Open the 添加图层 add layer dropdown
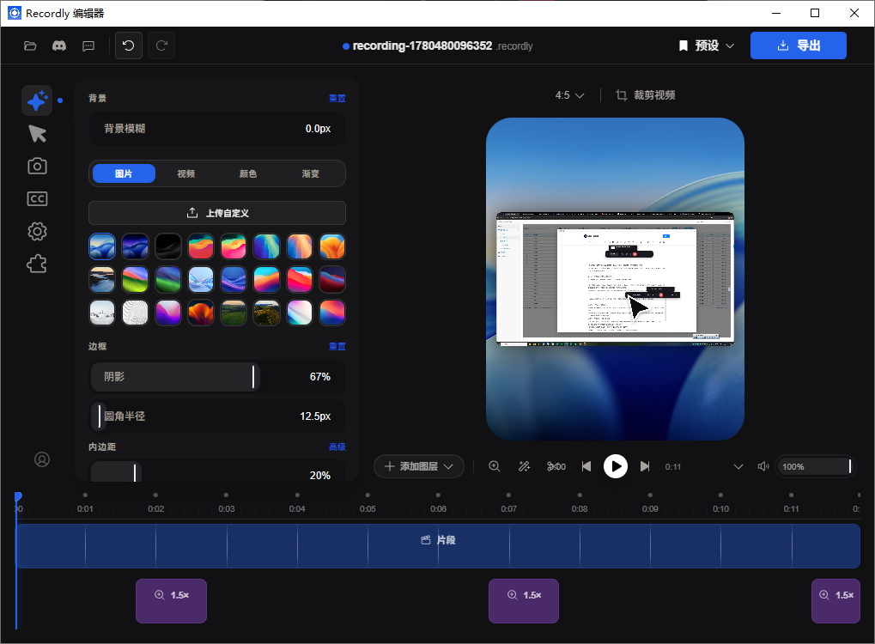Viewport: 875px width, 644px height. click(418, 466)
